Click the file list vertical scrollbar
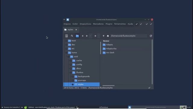 pyautogui.click(x=152, y=62)
